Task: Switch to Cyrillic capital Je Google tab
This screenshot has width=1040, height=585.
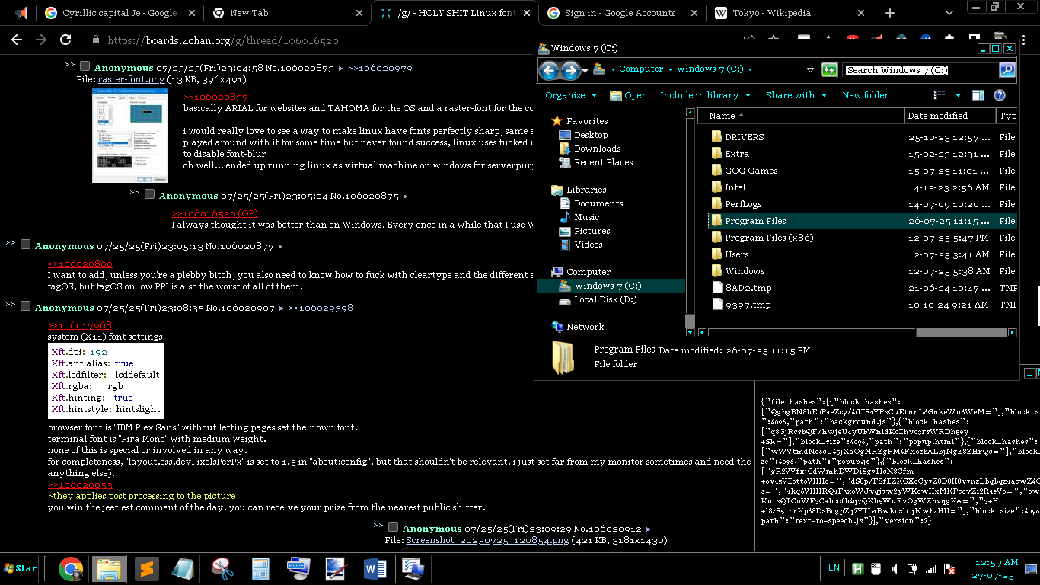Action: point(120,13)
